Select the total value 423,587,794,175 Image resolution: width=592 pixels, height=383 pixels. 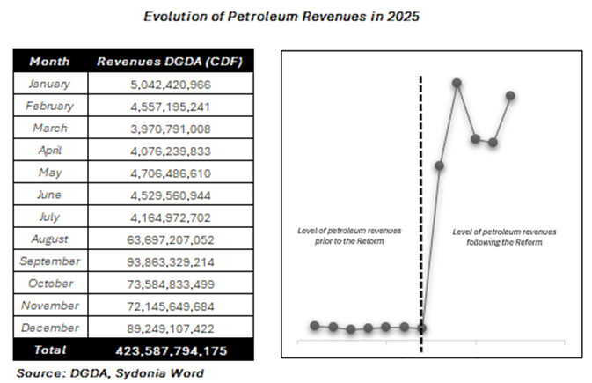(172, 350)
